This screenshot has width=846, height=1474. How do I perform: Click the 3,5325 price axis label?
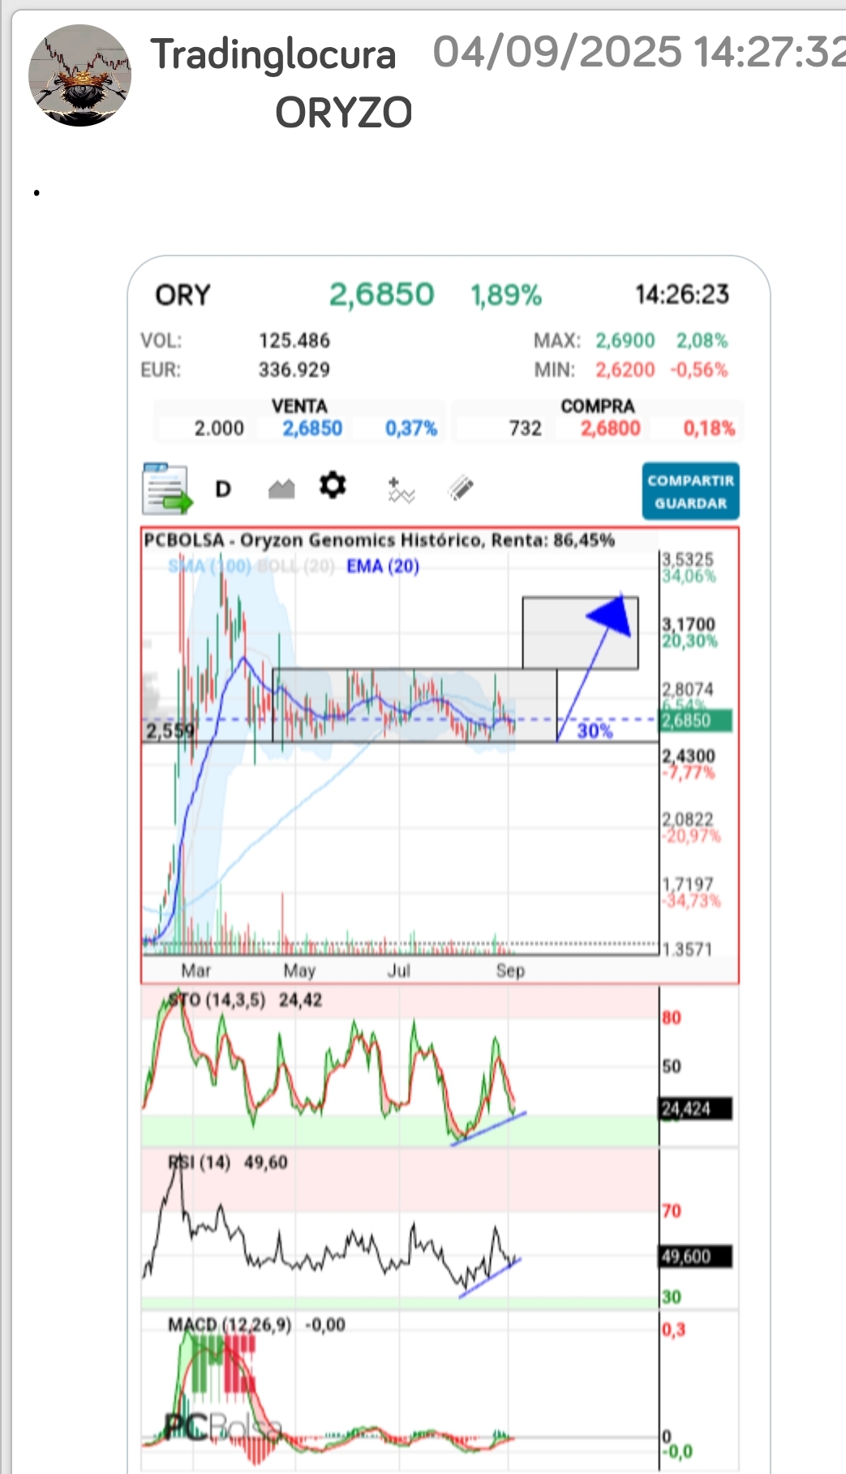688,560
